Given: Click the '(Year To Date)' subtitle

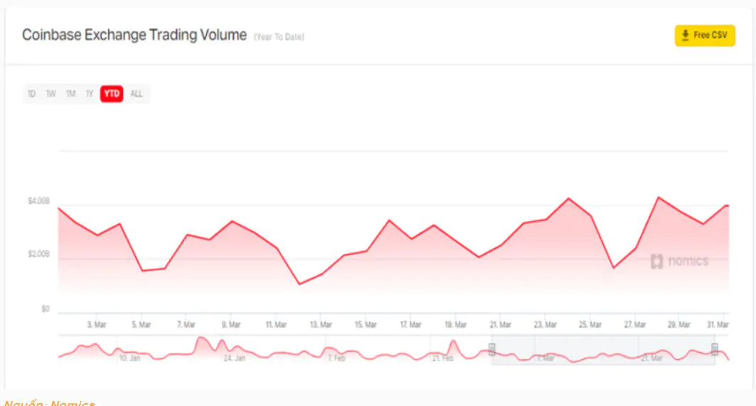Looking at the screenshot, I should pos(279,37).
